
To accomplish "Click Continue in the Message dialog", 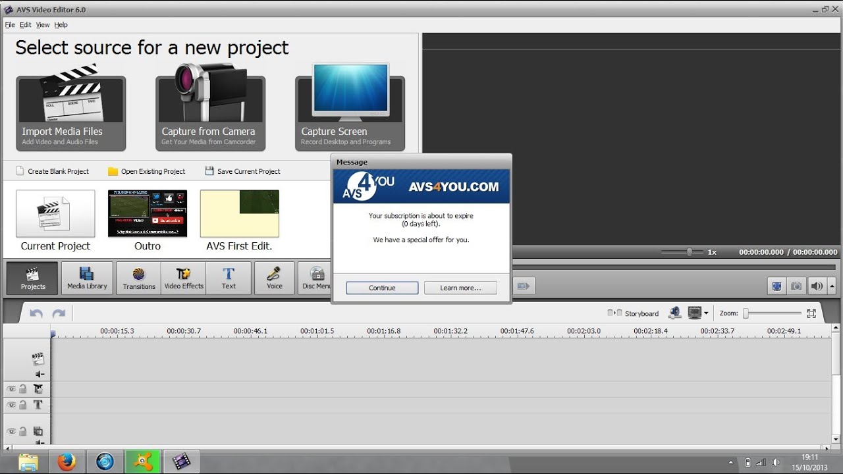I will 382,288.
